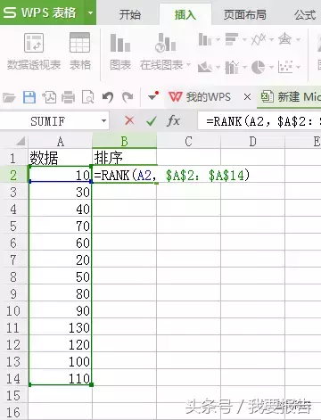Select cell containing value 90
The image size is (321, 420).
tap(61, 310)
